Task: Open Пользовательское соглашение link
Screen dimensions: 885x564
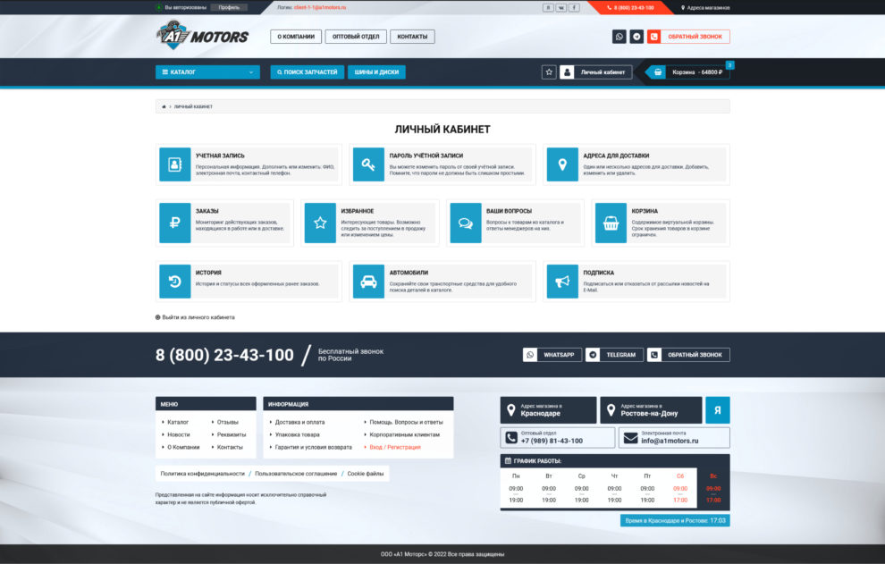Action: pyautogui.click(x=296, y=474)
